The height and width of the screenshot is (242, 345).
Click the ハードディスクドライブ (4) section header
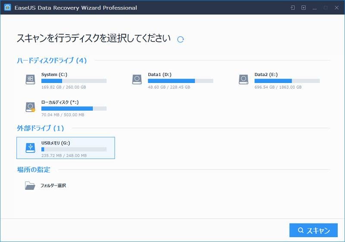point(52,60)
